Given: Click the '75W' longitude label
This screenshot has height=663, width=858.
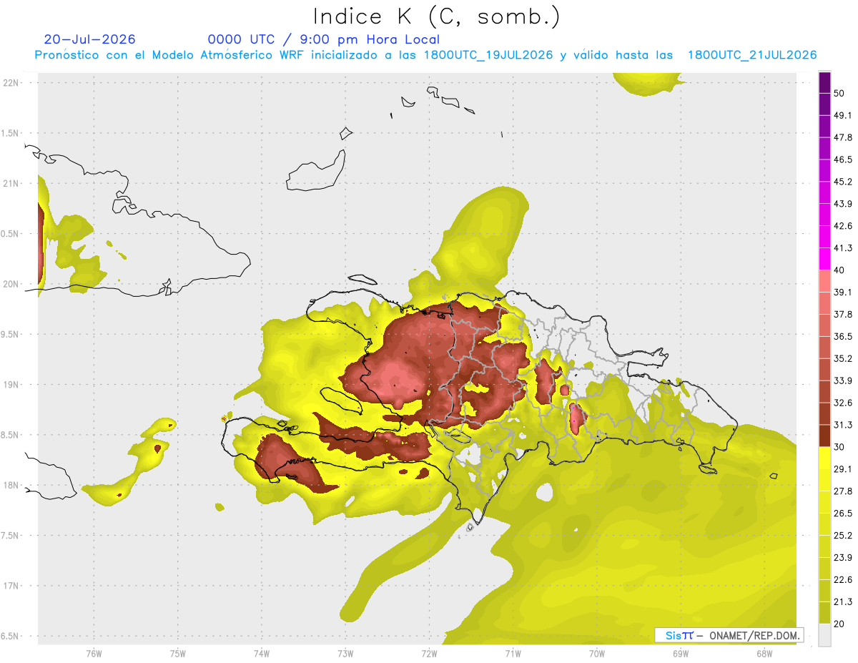Looking at the screenshot, I should pyautogui.click(x=178, y=654).
